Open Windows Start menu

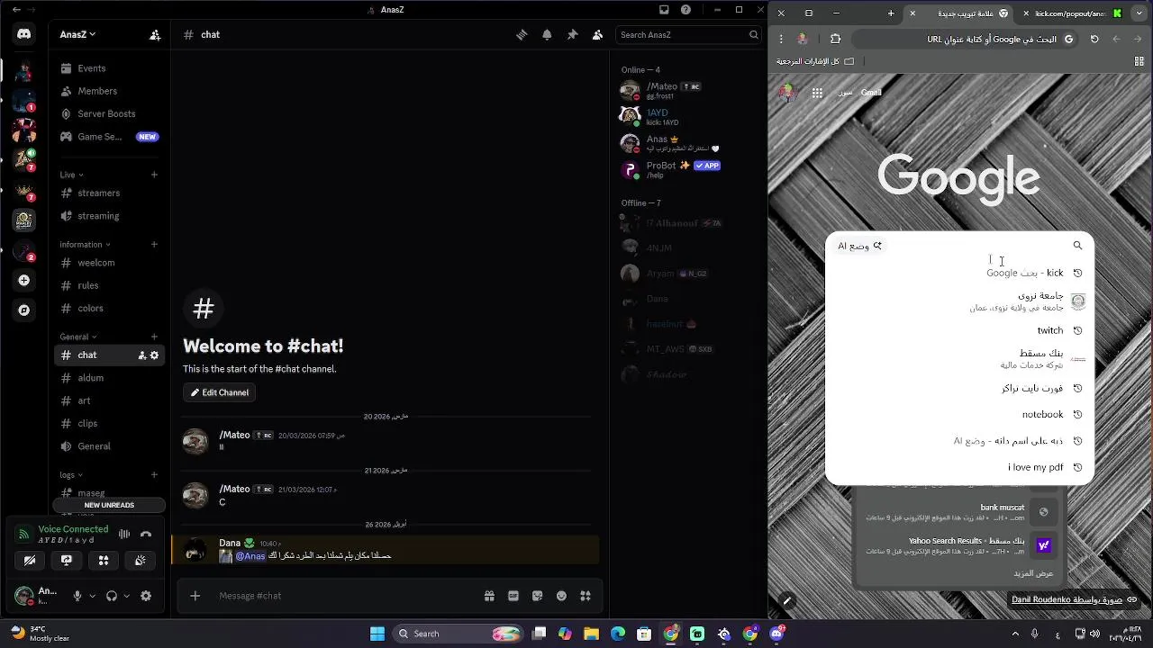coord(377,634)
